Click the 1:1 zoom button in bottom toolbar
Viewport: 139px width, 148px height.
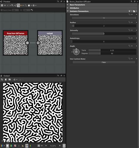(x=42, y=146)
